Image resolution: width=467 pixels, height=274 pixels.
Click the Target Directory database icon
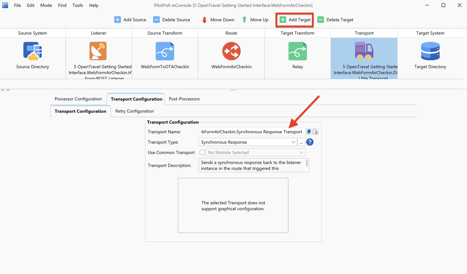(430, 51)
